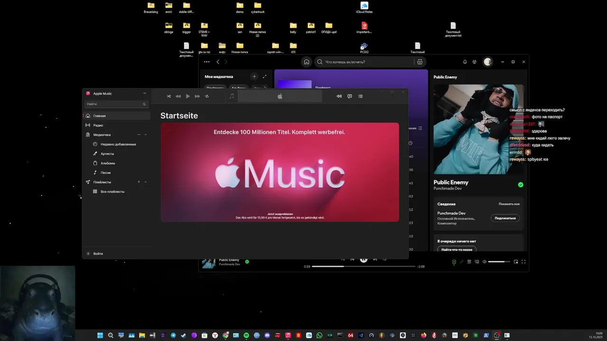
Task: Click the Apple Music search field
Action: click(117, 104)
